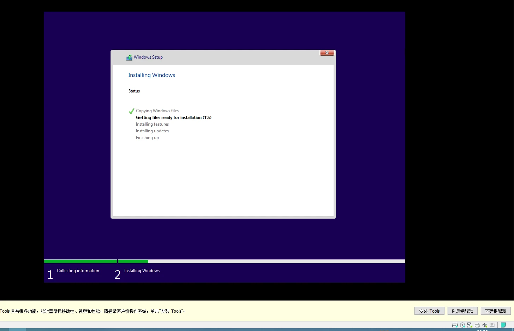Click step 2 'Installing Windows' label at bottom
This screenshot has height=331, width=514.
[142, 271]
